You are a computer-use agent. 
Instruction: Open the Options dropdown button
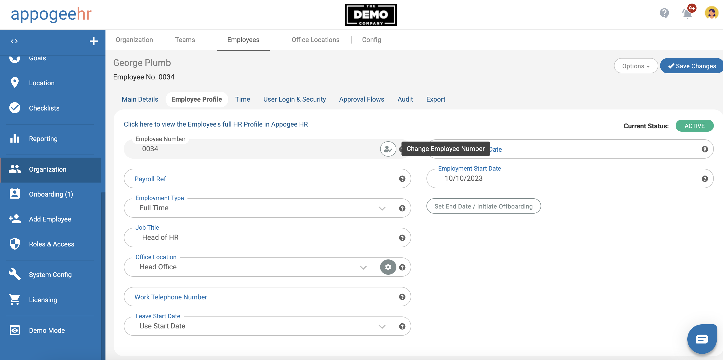[635, 66]
